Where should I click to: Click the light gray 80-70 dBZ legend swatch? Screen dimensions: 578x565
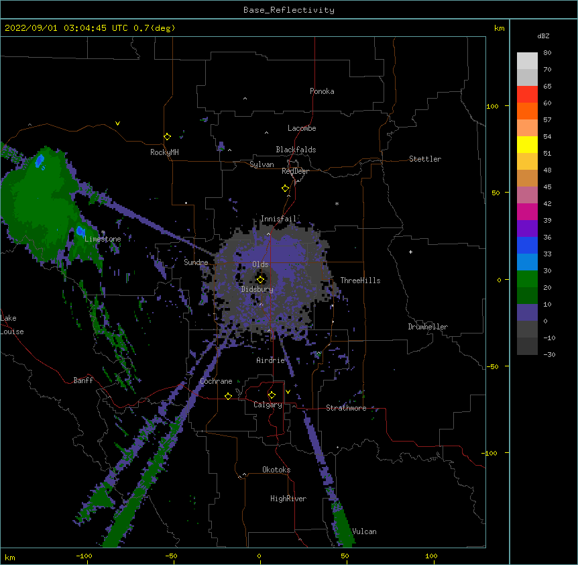527,61
